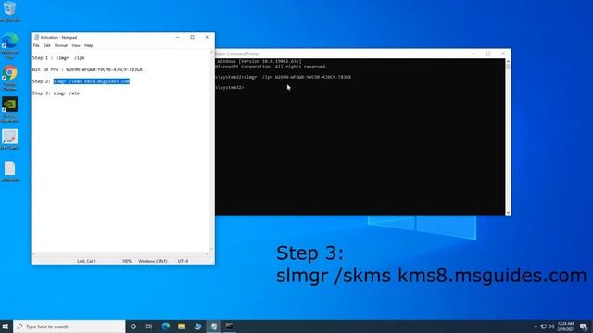Click the 'Step 3: slmgr /ato' line
This screenshot has width=593, height=333.
click(56, 93)
